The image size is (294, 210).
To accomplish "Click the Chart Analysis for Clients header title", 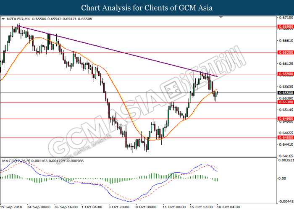I will point(147,8).
